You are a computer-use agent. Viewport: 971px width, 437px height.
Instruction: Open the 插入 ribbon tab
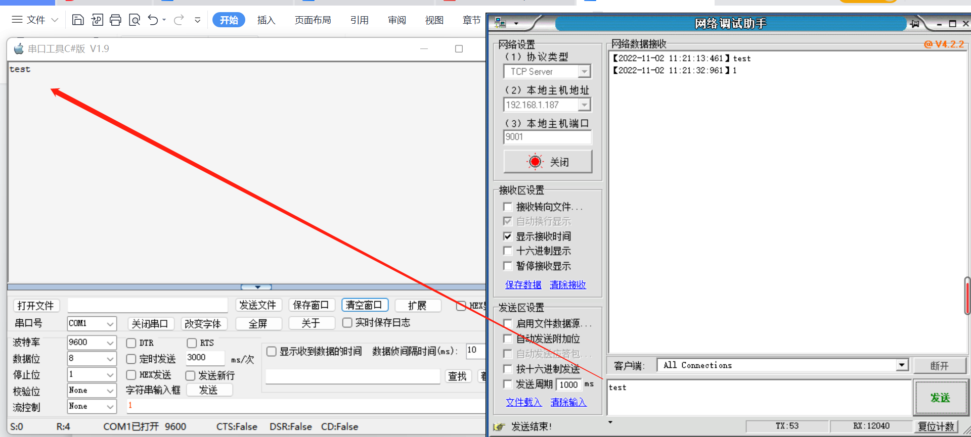(266, 20)
